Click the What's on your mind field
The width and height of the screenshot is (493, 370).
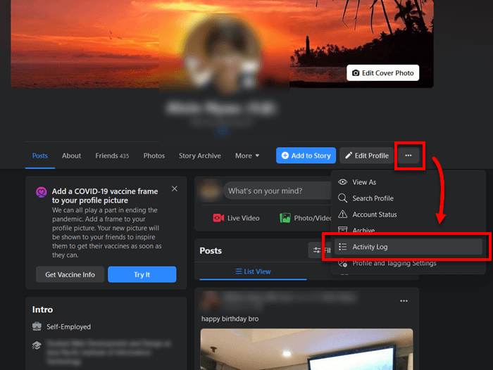tap(278, 191)
